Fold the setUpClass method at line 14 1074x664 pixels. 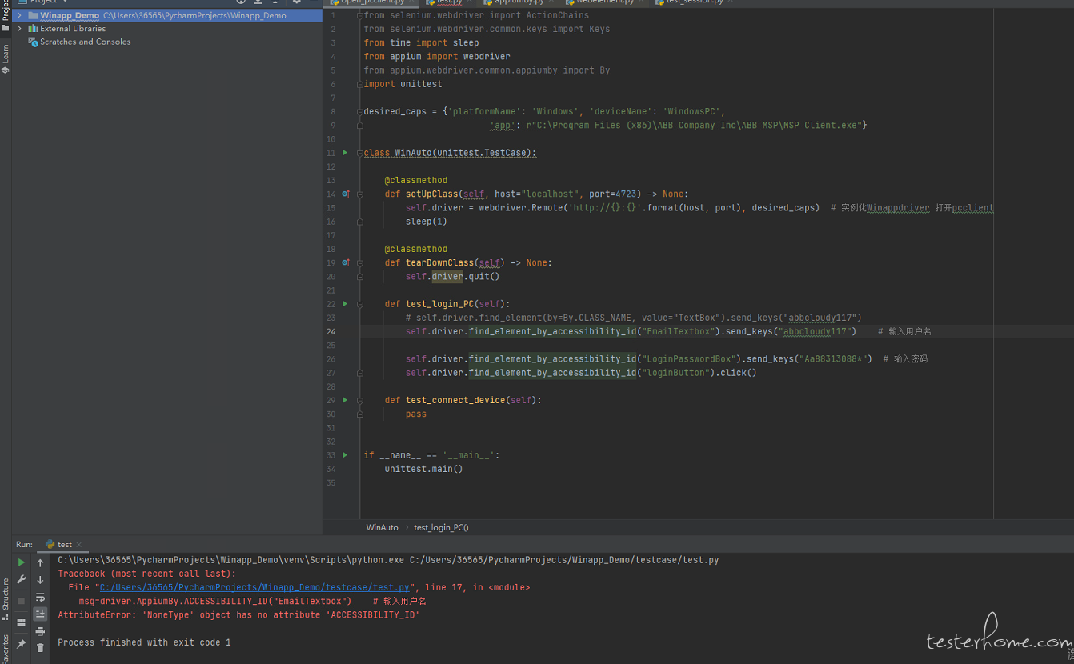tap(360, 194)
